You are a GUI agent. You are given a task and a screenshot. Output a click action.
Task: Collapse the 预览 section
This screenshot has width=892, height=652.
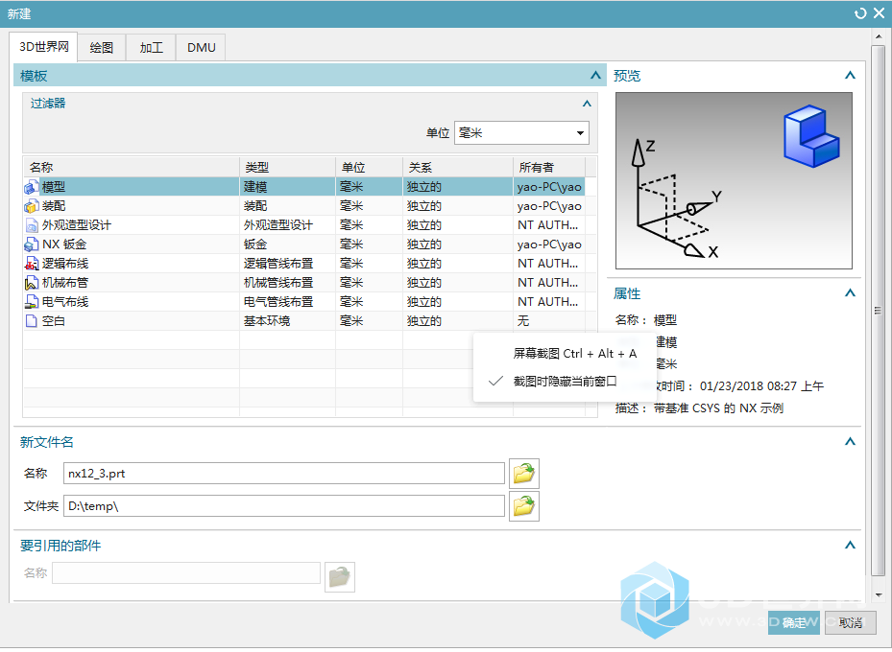point(850,76)
